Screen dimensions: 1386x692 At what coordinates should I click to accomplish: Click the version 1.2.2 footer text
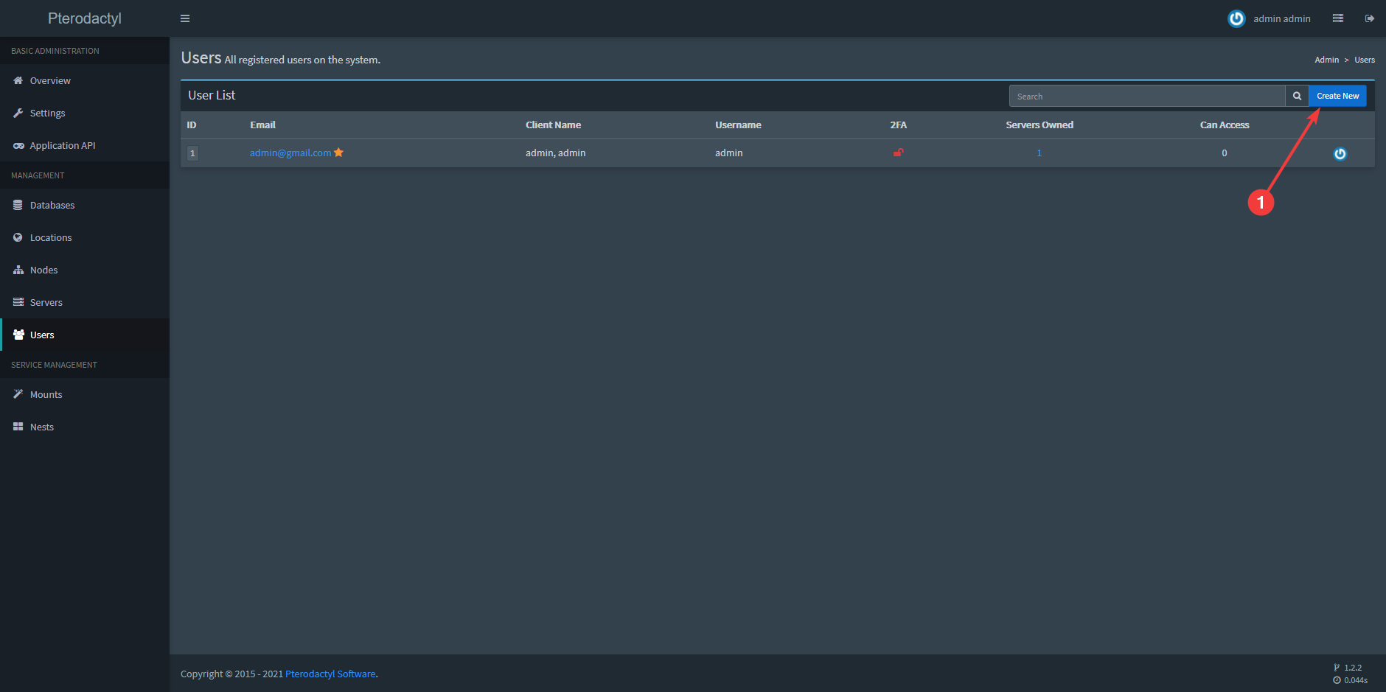pyautogui.click(x=1353, y=668)
